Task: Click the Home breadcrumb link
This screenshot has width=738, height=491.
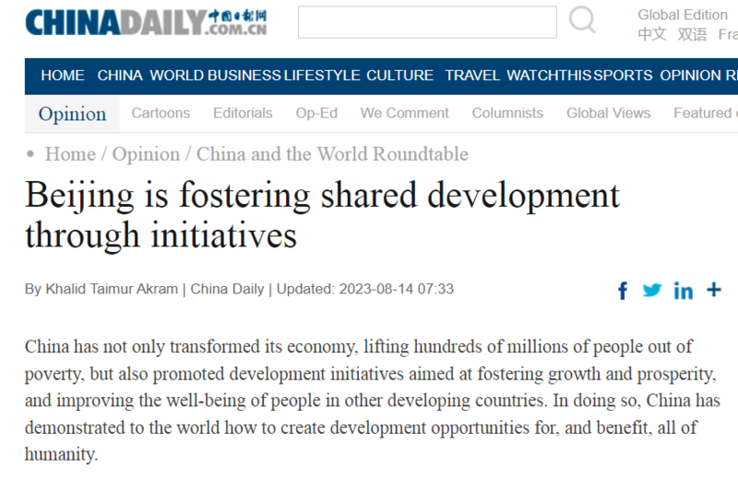Action: (x=70, y=154)
